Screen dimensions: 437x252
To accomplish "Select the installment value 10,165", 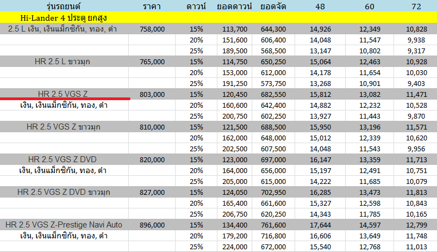I will click(416, 214).
